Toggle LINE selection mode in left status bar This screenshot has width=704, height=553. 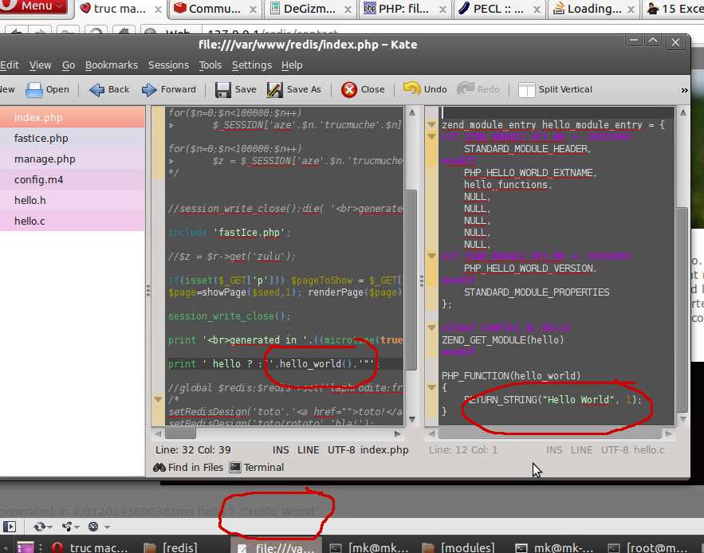(309, 450)
